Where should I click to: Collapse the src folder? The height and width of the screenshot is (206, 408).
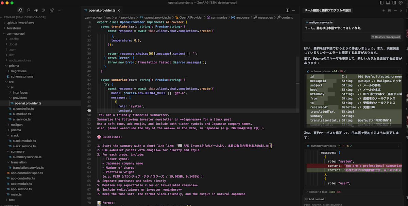click(x=40, y=82)
